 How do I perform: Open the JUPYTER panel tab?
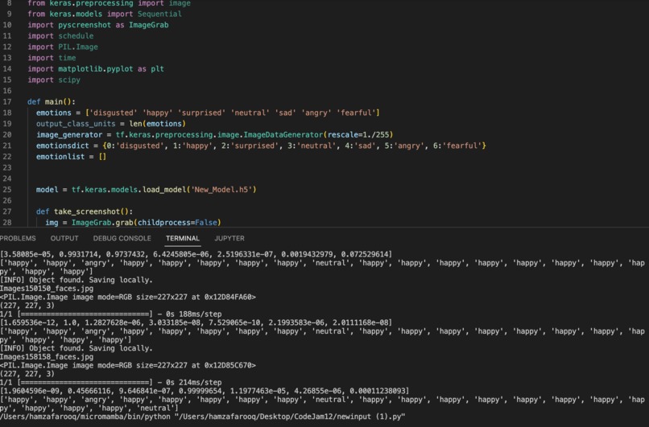(229, 238)
